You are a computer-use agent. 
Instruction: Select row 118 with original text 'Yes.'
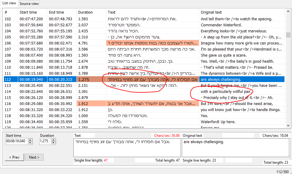144,116
